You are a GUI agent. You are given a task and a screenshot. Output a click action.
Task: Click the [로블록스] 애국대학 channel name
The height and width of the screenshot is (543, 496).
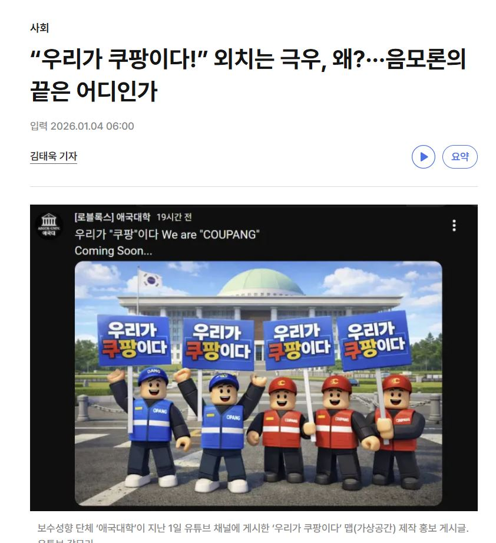113,217
